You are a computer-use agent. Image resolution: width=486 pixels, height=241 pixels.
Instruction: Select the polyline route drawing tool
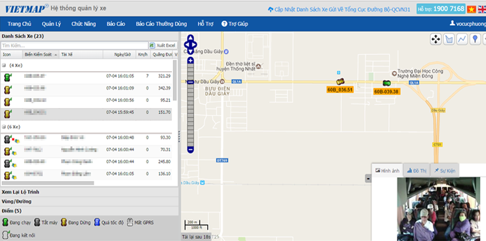point(462,39)
